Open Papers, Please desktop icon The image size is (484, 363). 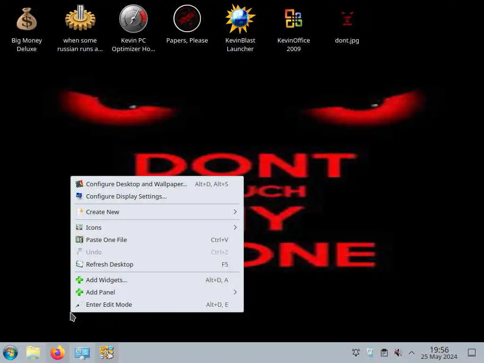coord(187,25)
